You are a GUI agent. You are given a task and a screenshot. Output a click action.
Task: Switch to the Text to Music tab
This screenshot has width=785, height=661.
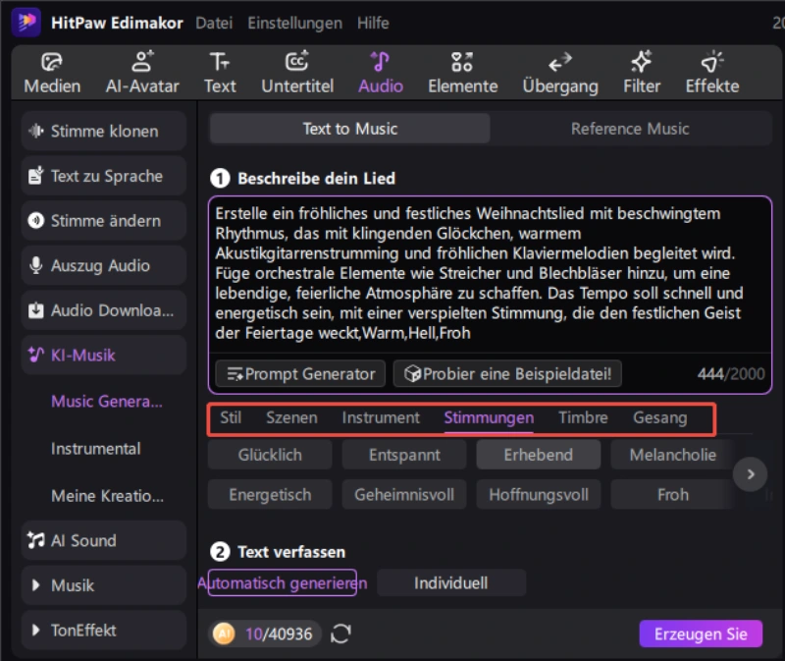pyautogui.click(x=350, y=129)
